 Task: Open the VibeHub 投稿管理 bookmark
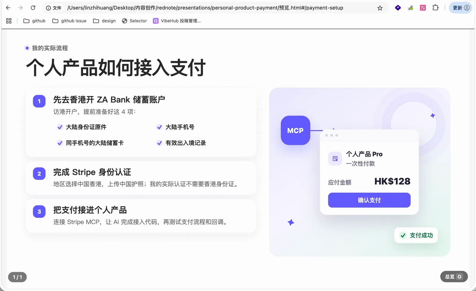coord(177,21)
